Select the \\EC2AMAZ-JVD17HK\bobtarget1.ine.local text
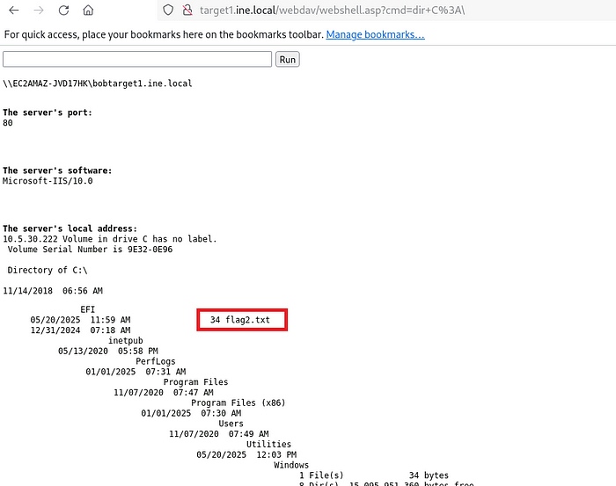 click(x=98, y=83)
